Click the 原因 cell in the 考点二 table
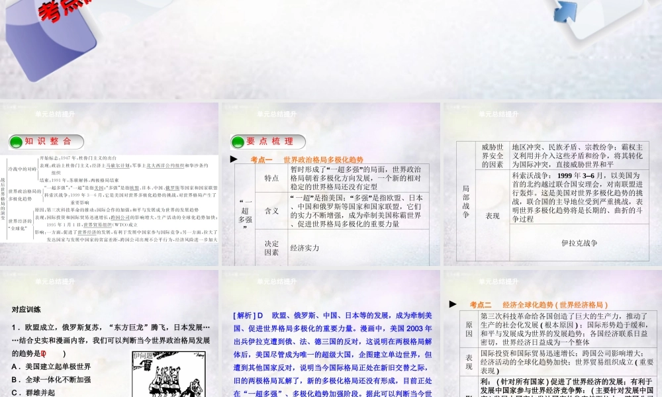This screenshot has width=662, height=397. coord(469,329)
